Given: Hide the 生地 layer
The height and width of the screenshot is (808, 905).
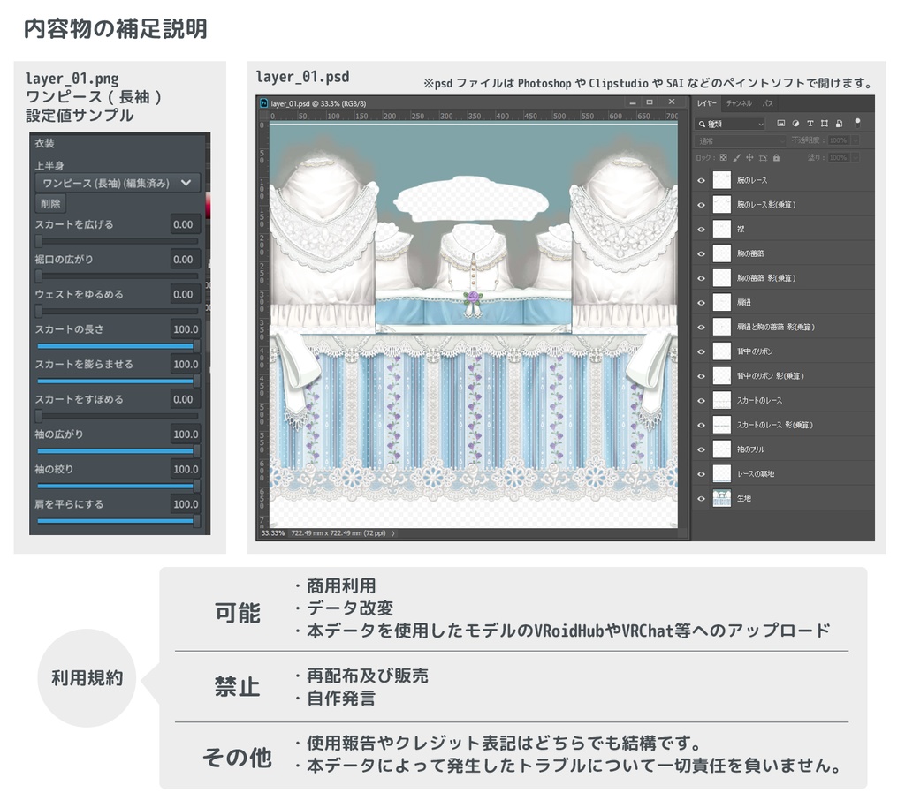Looking at the screenshot, I should pyautogui.click(x=701, y=498).
